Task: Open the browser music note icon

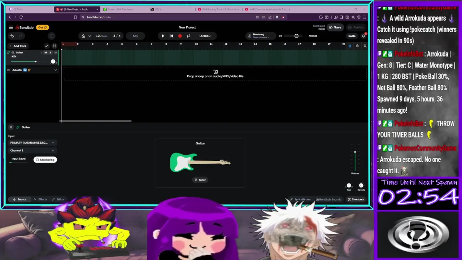Action: coord(336,17)
